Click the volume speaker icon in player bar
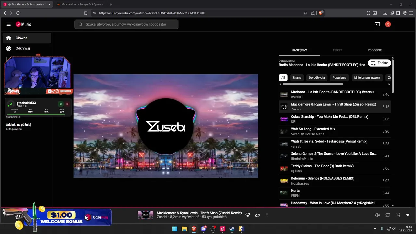Screen dimensions: 416x234 click(377, 215)
